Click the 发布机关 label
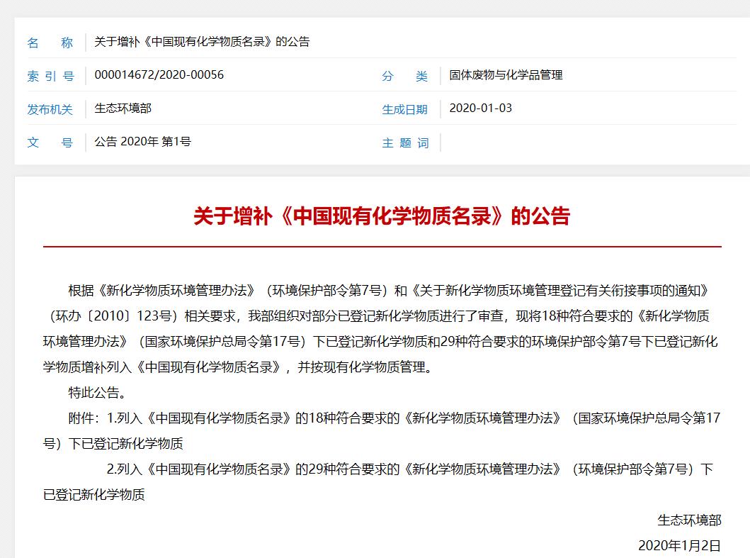Image resolution: width=750 pixels, height=558 pixels. 50,110
